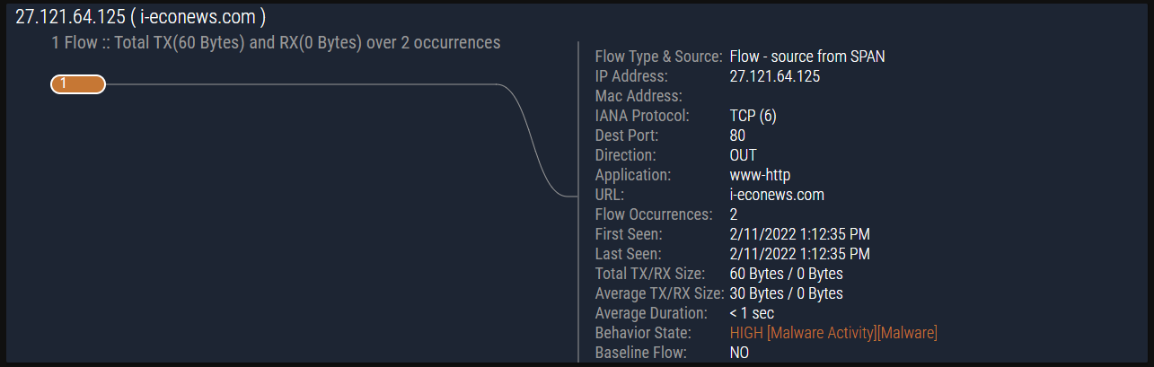Click the Mac Address field label
Image resolution: width=1154 pixels, height=367 pixels.
pyautogui.click(x=639, y=96)
